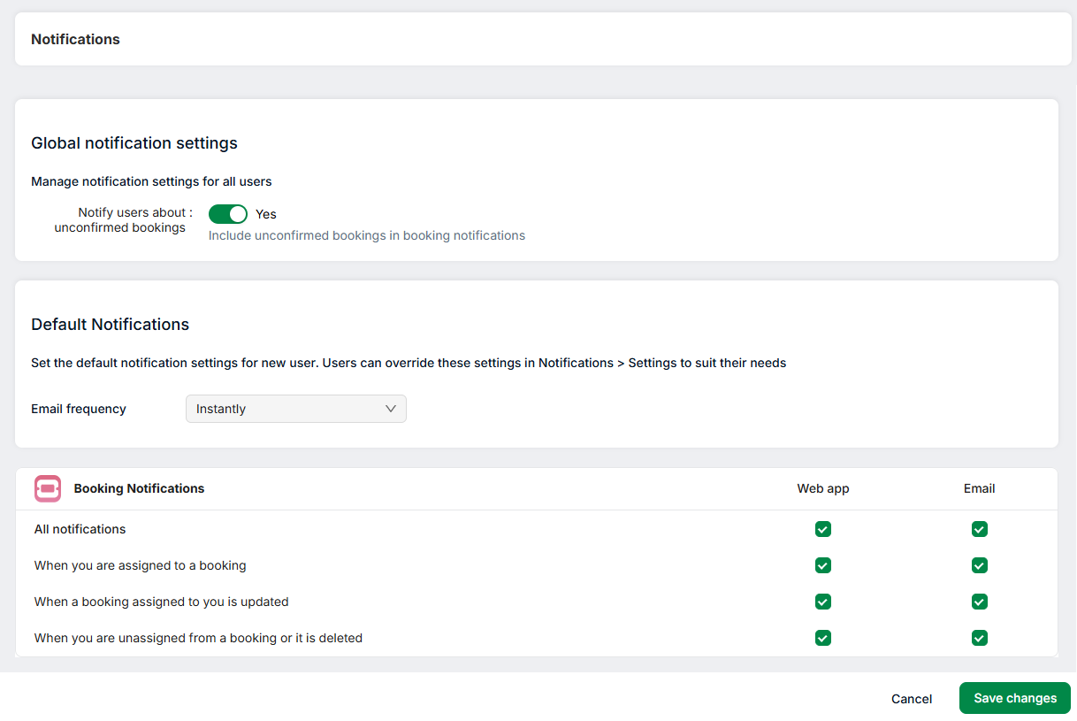Open the Email frequency dropdown
The image size is (1077, 721).
(x=296, y=409)
